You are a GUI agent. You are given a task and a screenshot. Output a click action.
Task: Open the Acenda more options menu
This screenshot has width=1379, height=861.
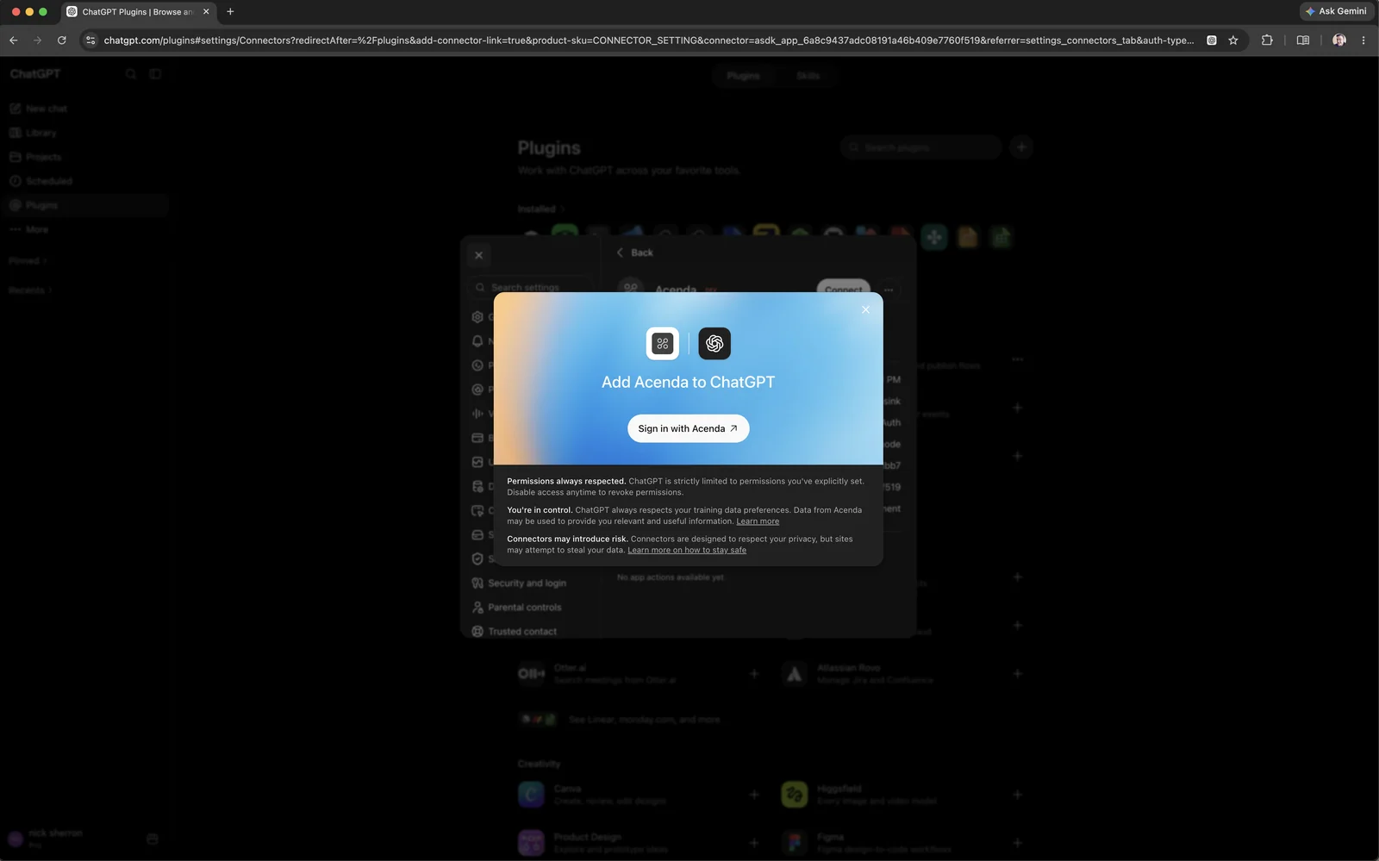click(889, 290)
